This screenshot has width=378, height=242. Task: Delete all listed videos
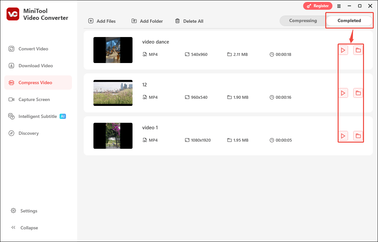pos(189,21)
